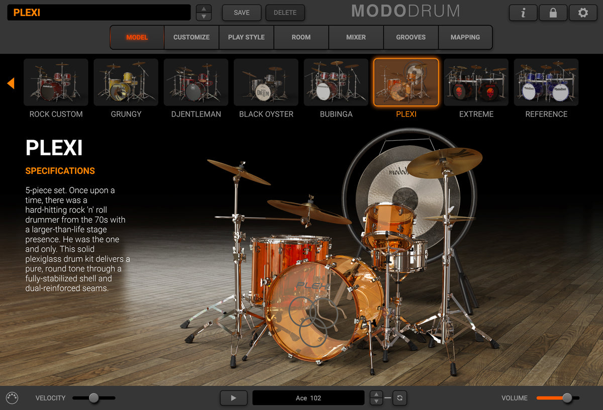This screenshot has width=603, height=410.
Task: Open the info panel icon
Action: pos(523,13)
